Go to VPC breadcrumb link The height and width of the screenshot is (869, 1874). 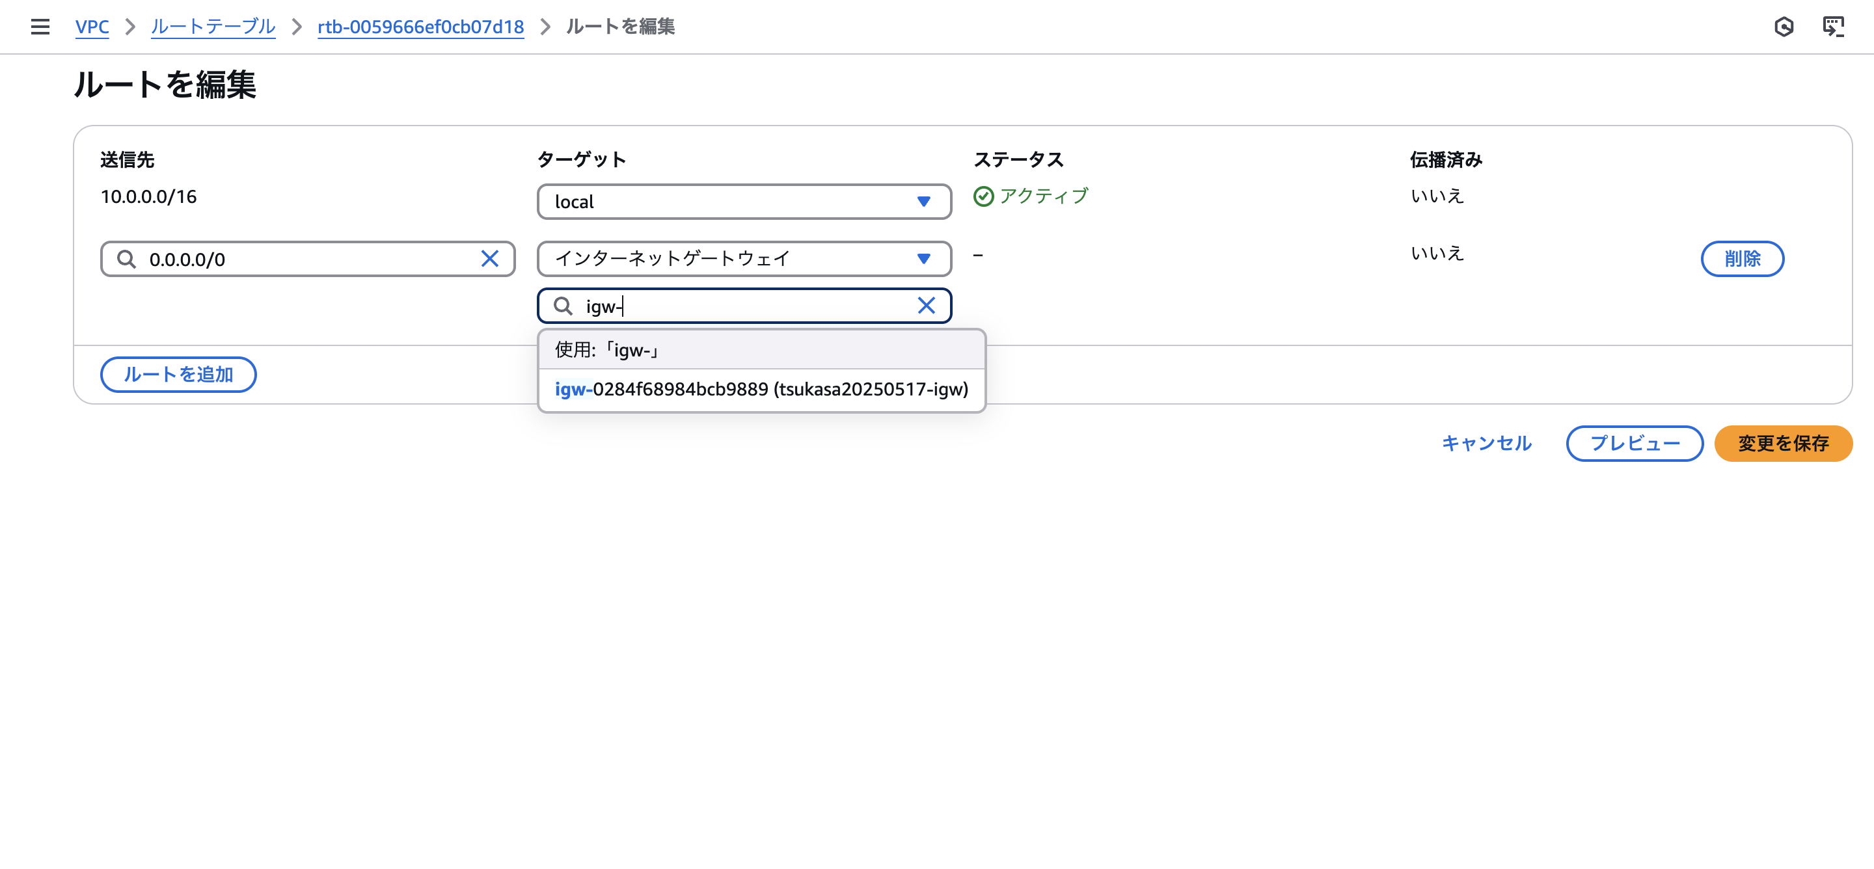click(x=92, y=27)
